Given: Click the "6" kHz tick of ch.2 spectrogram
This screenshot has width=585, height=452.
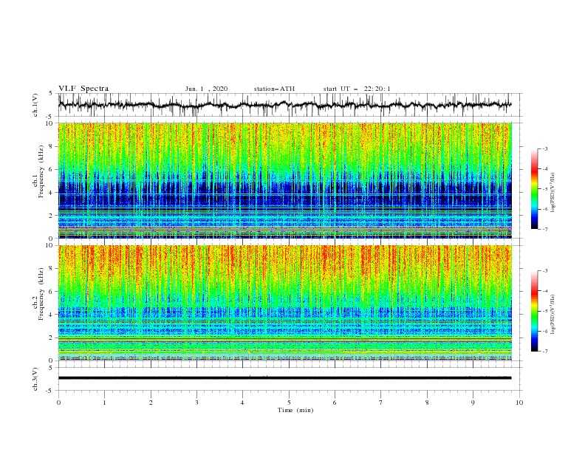Looking at the screenshot, I should tap(51, 292).
